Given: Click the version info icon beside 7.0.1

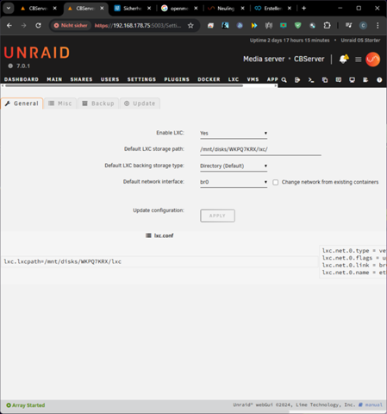Looking at the screenshot, I should (x=10, y=66).
